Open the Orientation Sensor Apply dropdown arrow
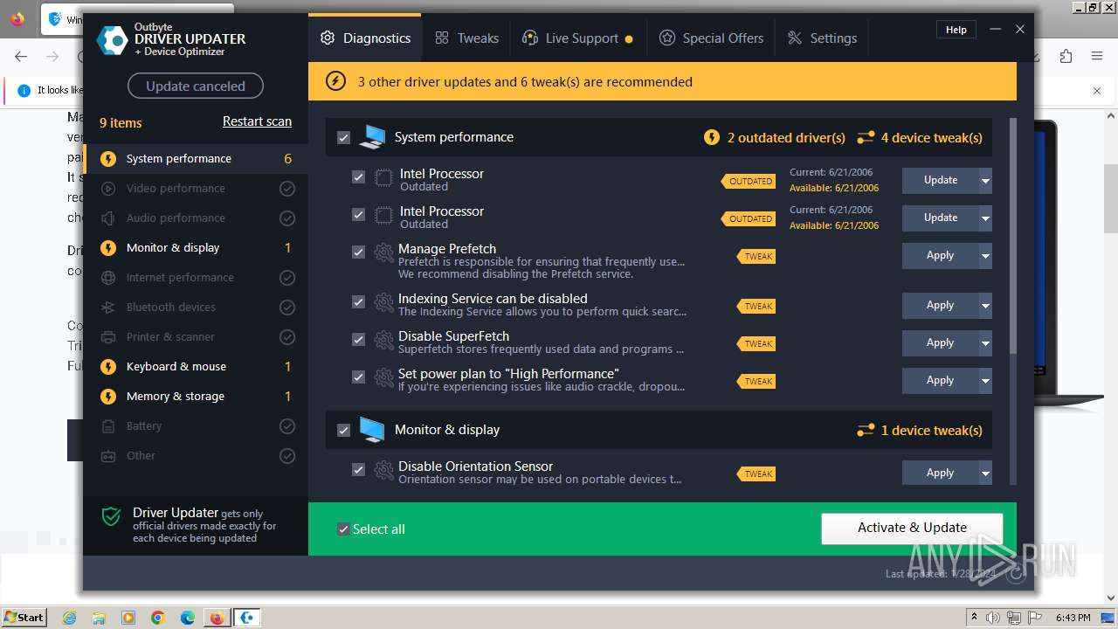 [985, 473]
